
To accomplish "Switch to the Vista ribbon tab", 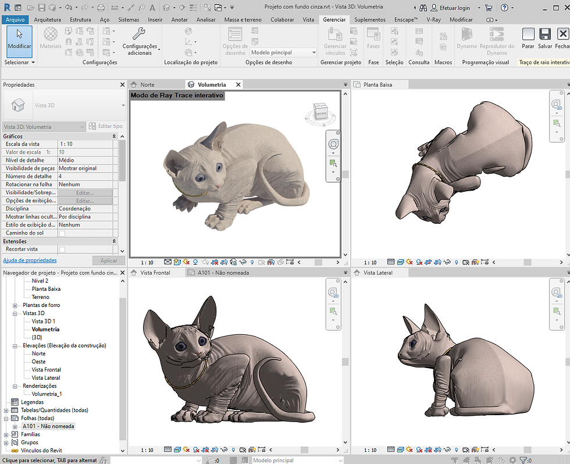I will click(308, 20).
